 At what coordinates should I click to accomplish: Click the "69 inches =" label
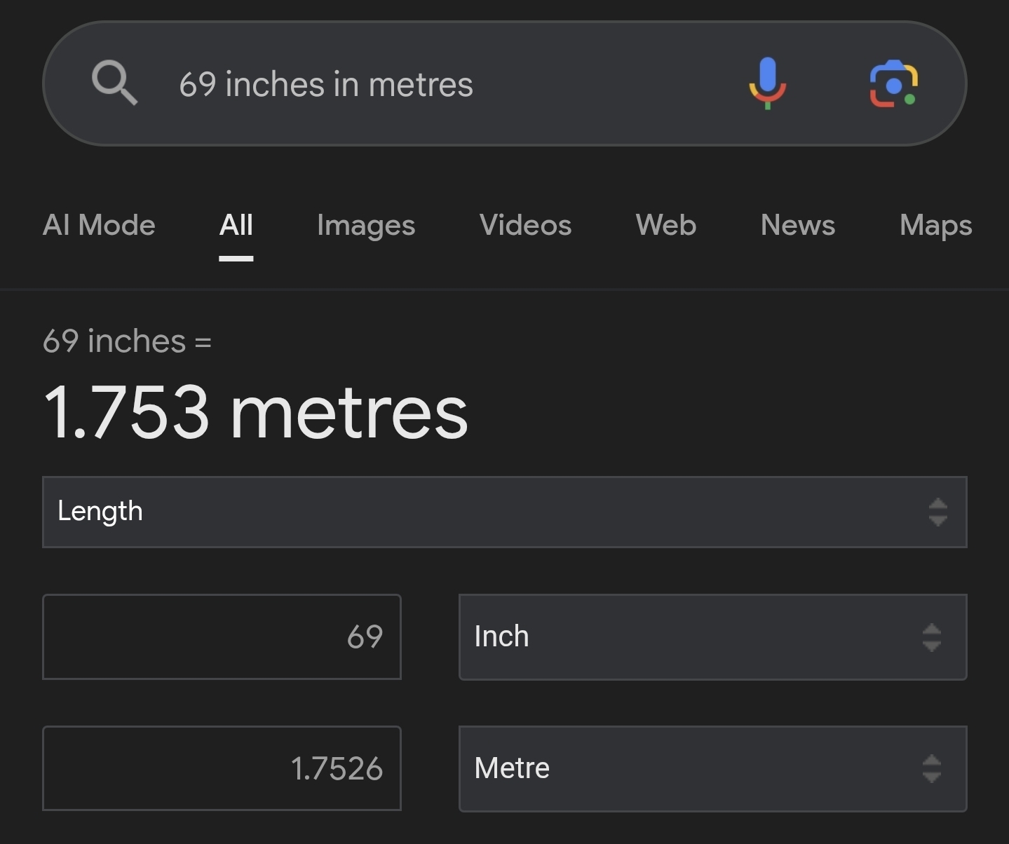point(127,341)
